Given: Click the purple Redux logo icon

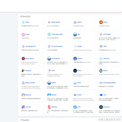Looking at the screenshot, I should 75,22.
